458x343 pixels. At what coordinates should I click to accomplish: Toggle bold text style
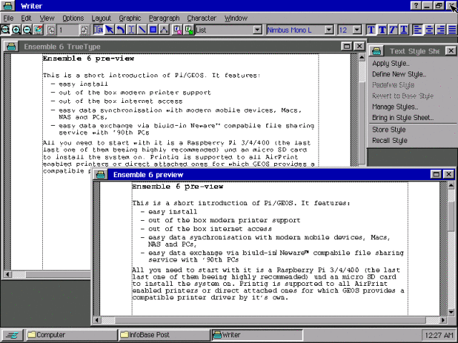381,30
